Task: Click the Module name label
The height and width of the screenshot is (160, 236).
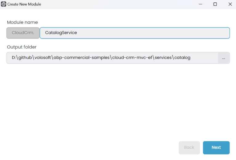Action: (x=22, y=22)
